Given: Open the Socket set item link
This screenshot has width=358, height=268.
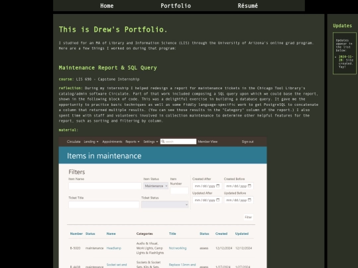Looking at the screenshot, I should tap(117, 265).
